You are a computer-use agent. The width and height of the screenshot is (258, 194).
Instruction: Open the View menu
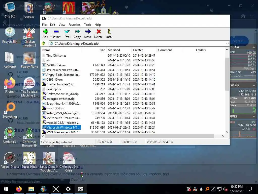pyautogui.click(x=62, y=25)
